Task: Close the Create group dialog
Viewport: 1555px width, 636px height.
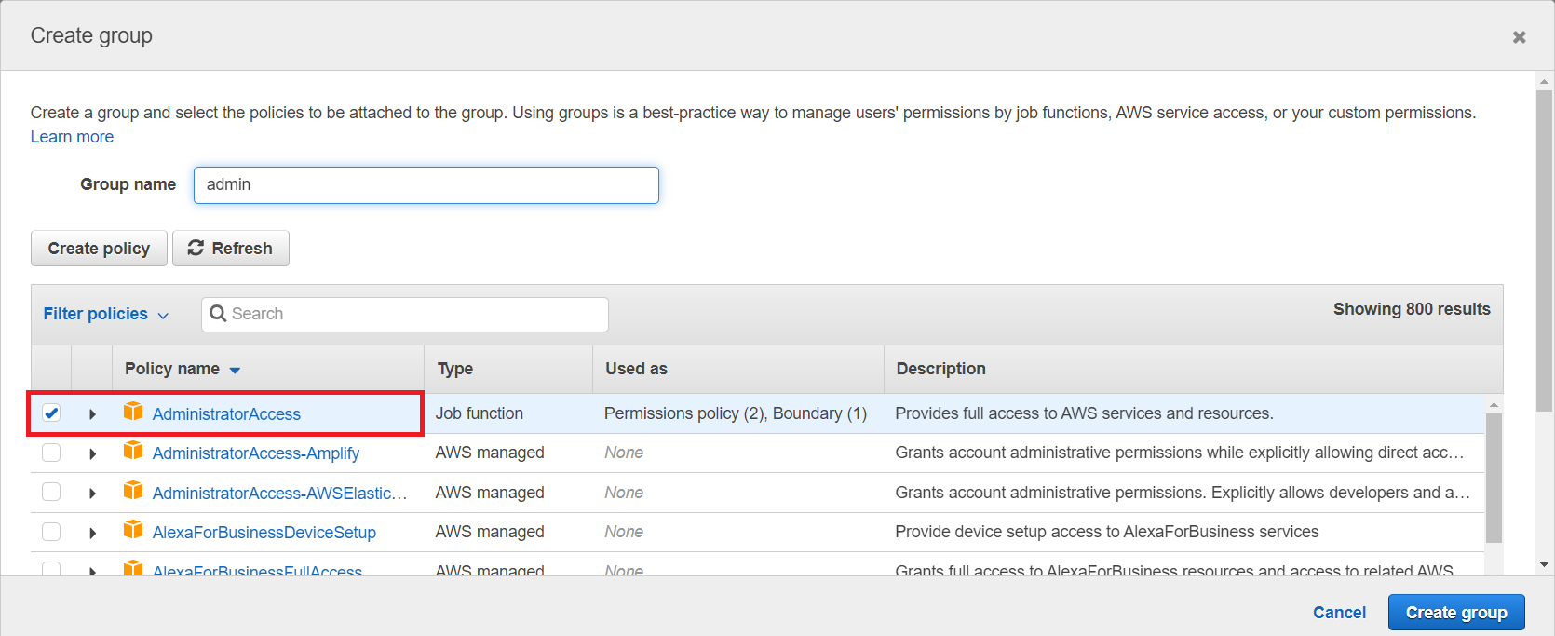Action: coord(1519,37)
